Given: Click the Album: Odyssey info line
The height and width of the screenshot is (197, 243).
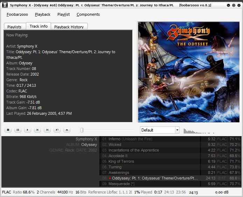Looking at the screenshot, I should [19, 63].
